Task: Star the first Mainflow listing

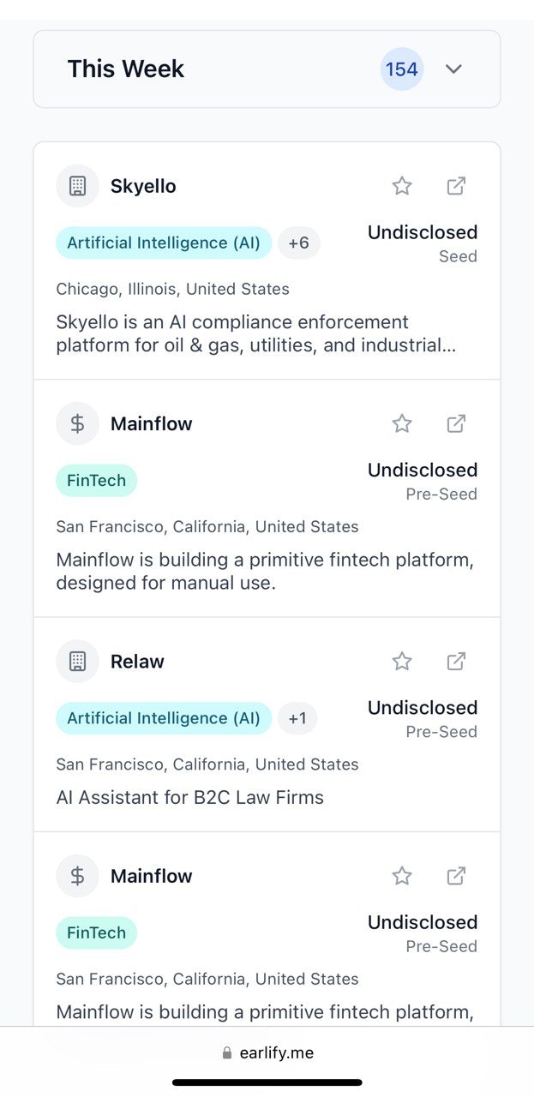Action: 402,423
